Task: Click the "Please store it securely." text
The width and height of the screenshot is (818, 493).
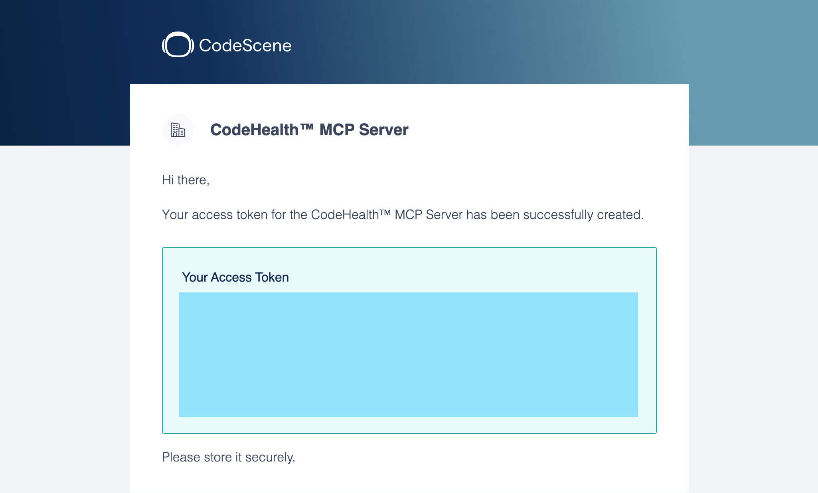Action: (x=229, y=457)
